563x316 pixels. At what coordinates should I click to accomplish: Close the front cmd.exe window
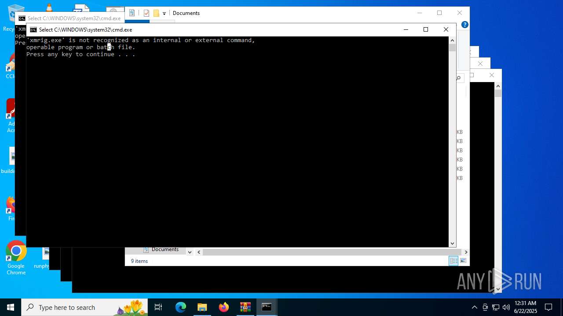(x=446, y=29)
